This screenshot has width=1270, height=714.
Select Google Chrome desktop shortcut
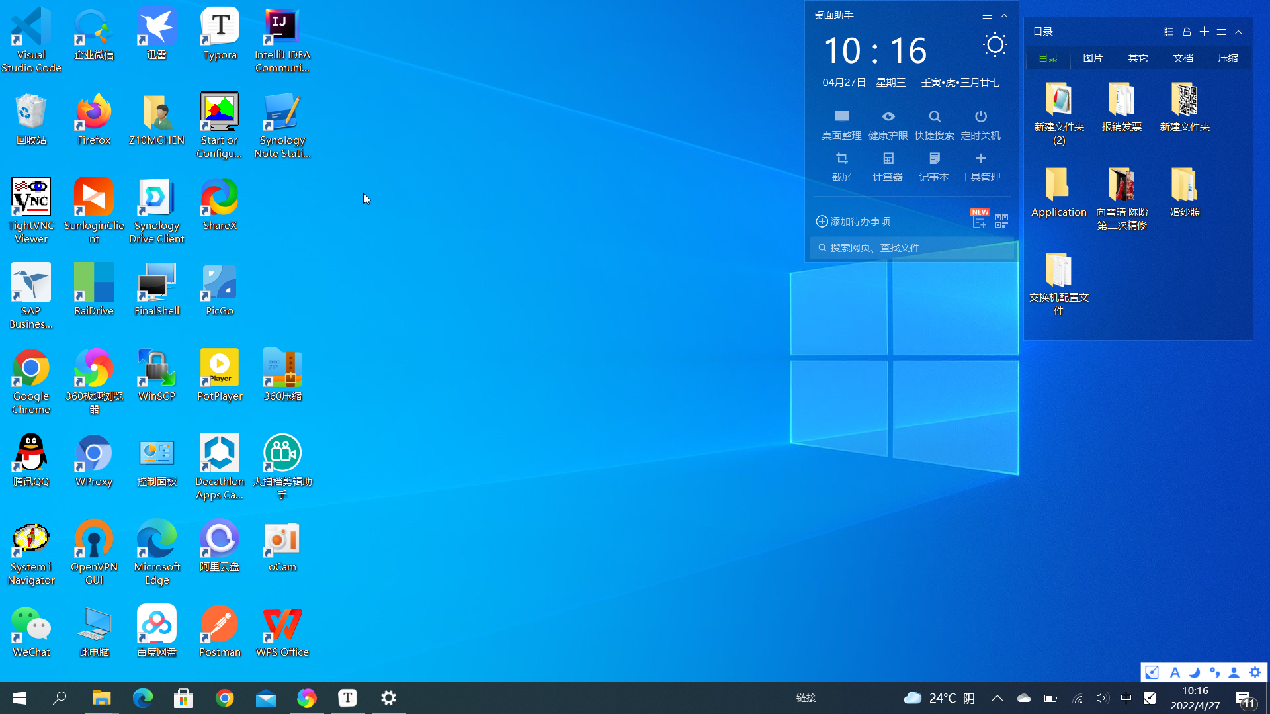point(31,381)
